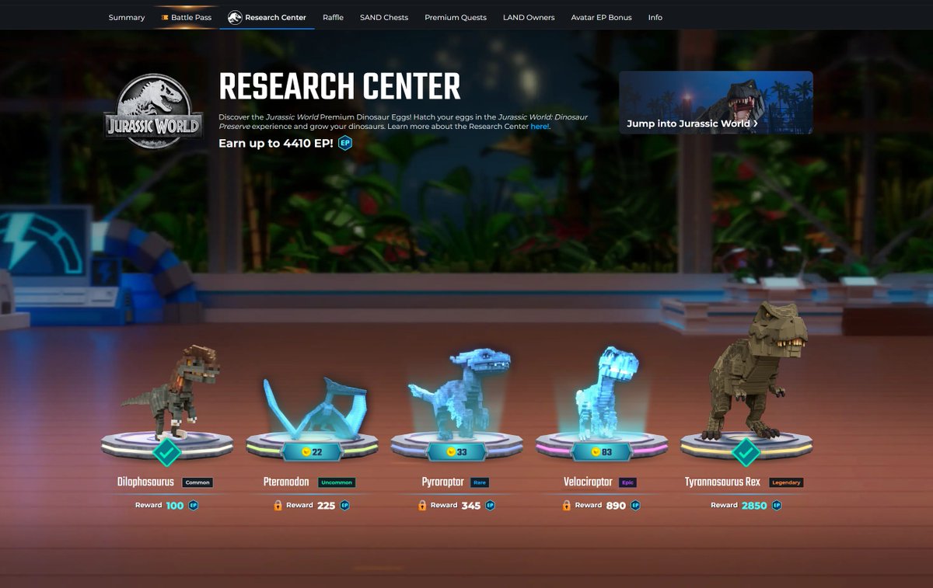Click the EP icon next to Reward 100
This screenshot has height=588, width=933.
(194, 505)
